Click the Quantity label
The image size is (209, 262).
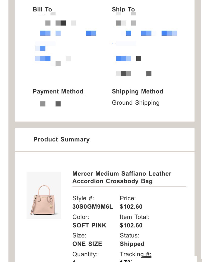(85, 254)
